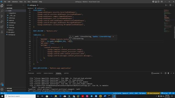
Task: Open the Source Control view
Action: [x=2, y=16]
